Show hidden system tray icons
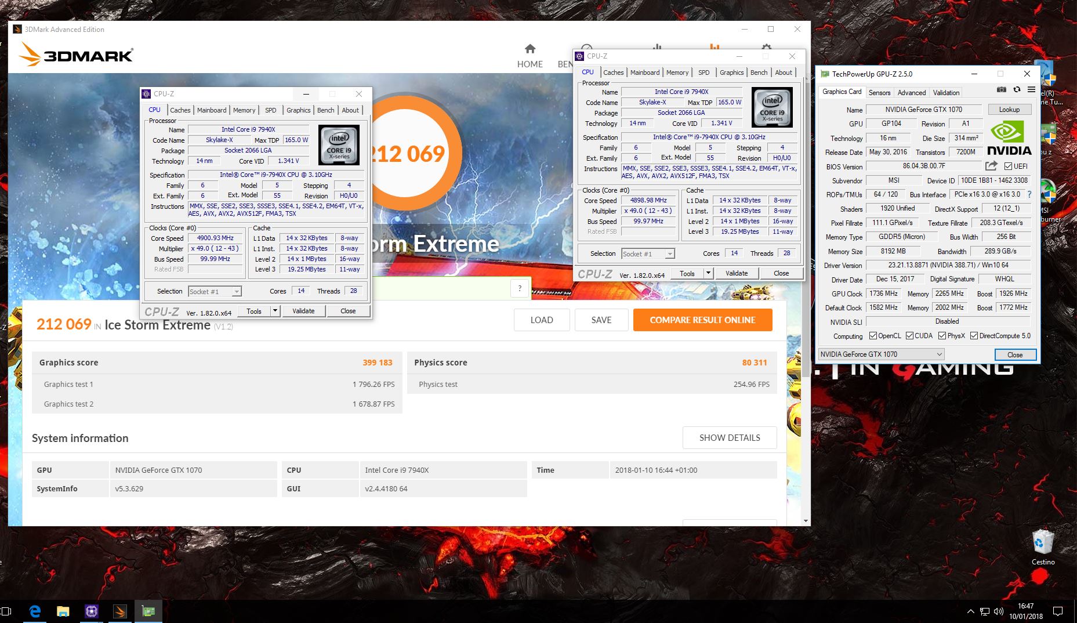This screenshot has height=623, width=1077. [971, 611]
